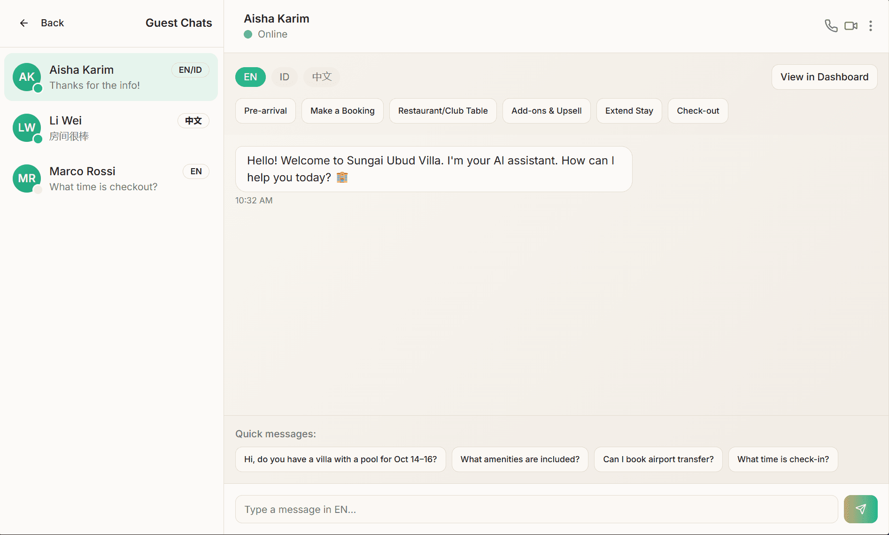Click the AK avatar for Aisha Karim
The width and height of the screenshot is (889, 535).
click(27, 78)
